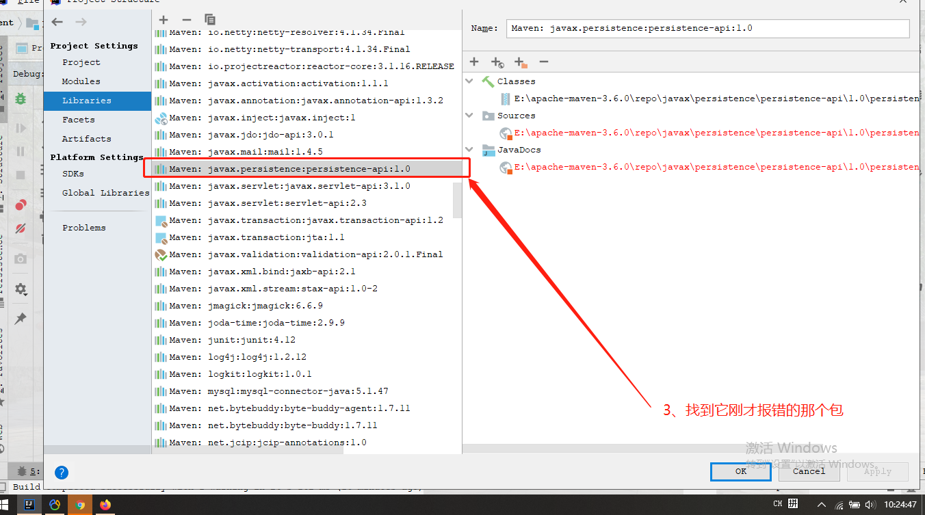Click the Cancel button
The height and width of the screenshot is (515, 925).
tap(809, 471)
